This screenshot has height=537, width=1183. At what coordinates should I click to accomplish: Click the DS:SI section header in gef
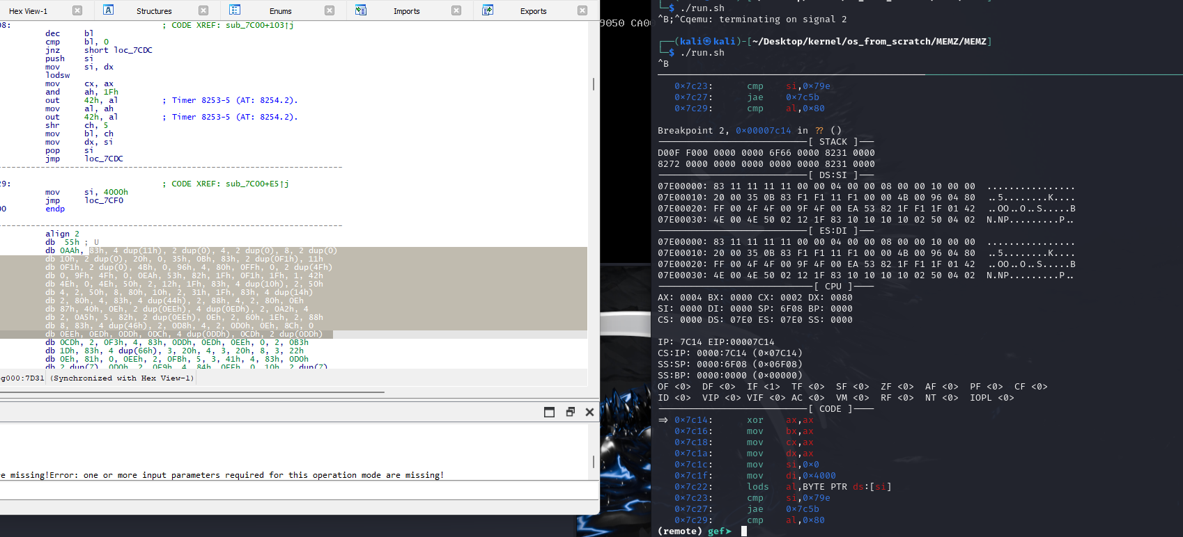[833, 175]
